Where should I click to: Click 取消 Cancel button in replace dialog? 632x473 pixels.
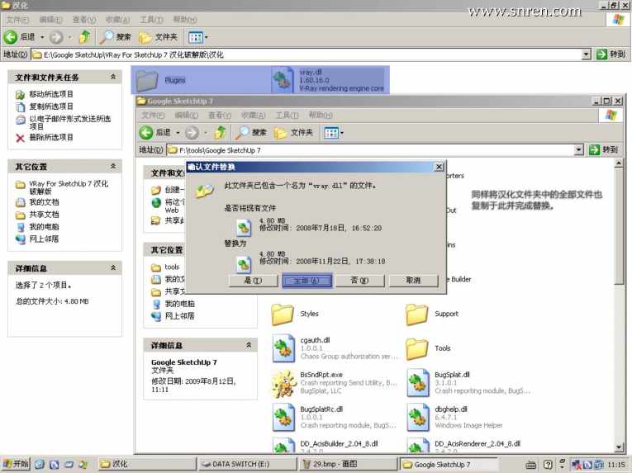click(414, 281)
